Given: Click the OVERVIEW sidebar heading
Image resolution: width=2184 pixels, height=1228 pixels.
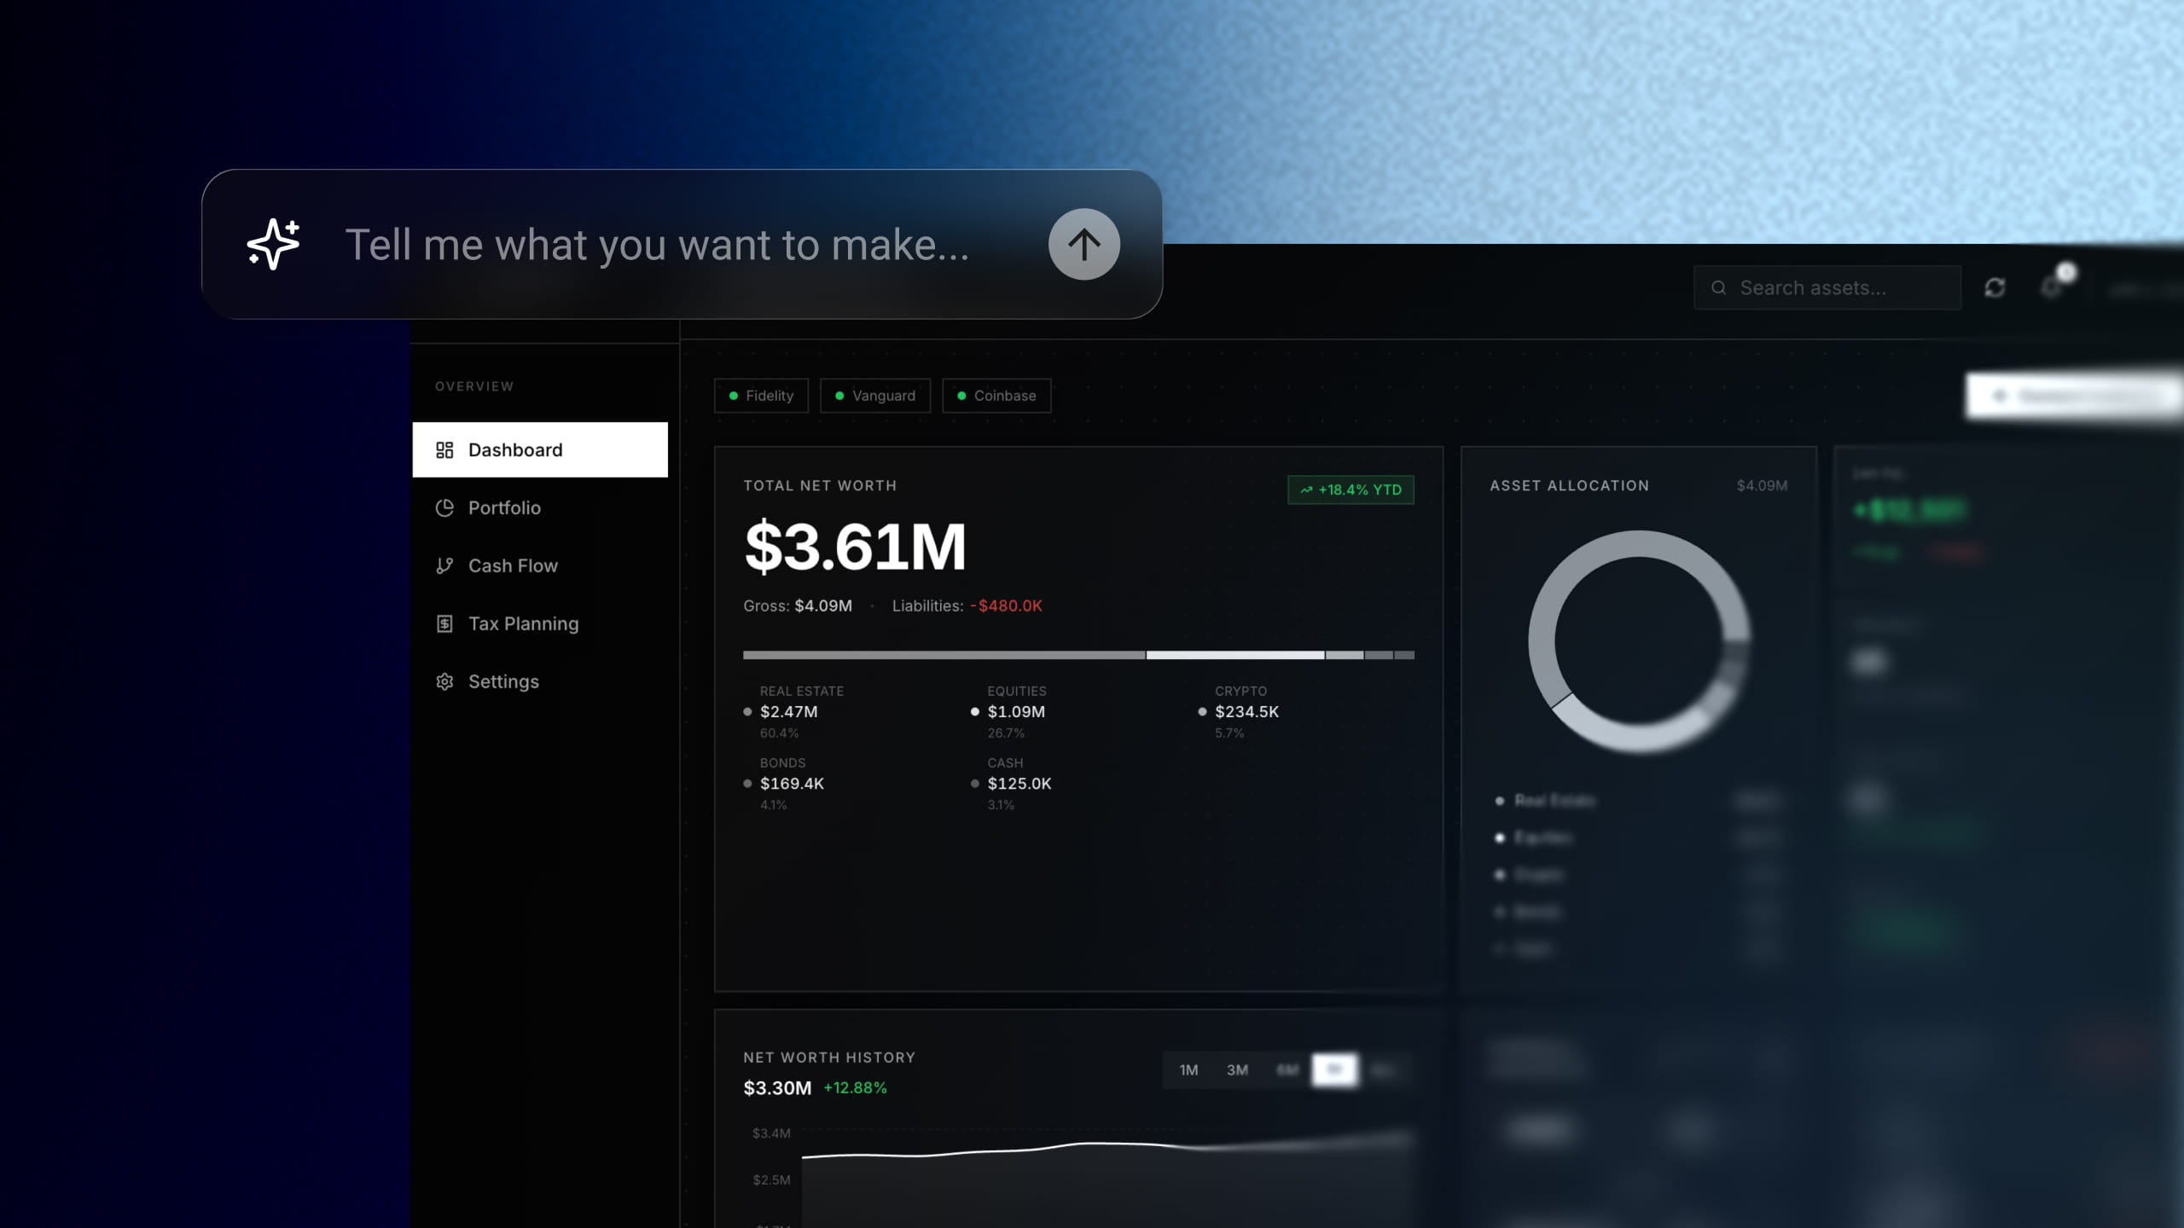Looking at the screenshot, I should click(x=474, y=386).
